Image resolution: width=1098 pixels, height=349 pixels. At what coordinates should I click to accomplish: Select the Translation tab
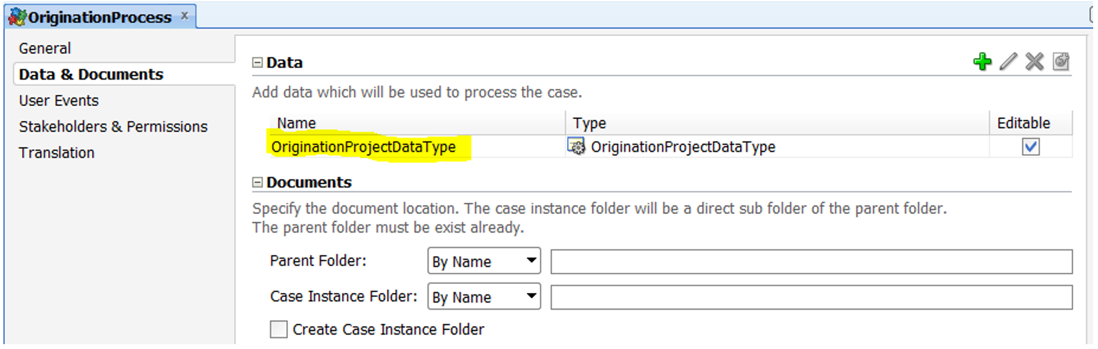pos(57,153)
